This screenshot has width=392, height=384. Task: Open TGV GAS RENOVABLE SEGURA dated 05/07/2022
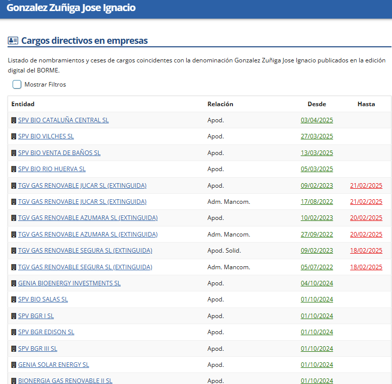[85, 267]
